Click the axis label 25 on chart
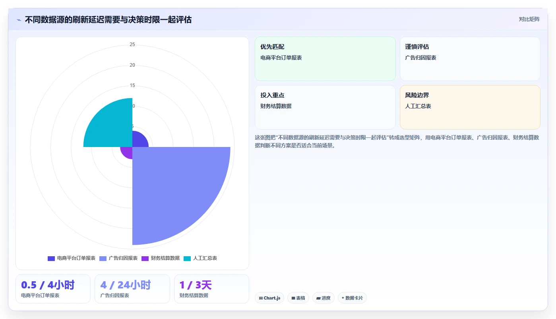The image size is (556, 319). pyautogui.click(x=132, y=44)
